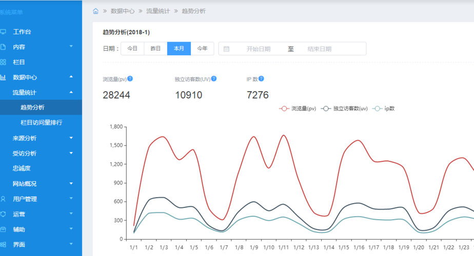Click 数据中心 in the breadcrumb
Screen dimensions: 474x256
pos(123,11)
